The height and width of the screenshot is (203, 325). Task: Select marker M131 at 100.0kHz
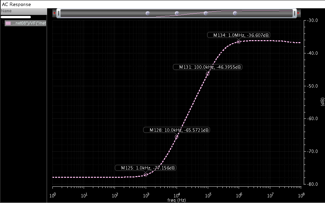point(207,74)
